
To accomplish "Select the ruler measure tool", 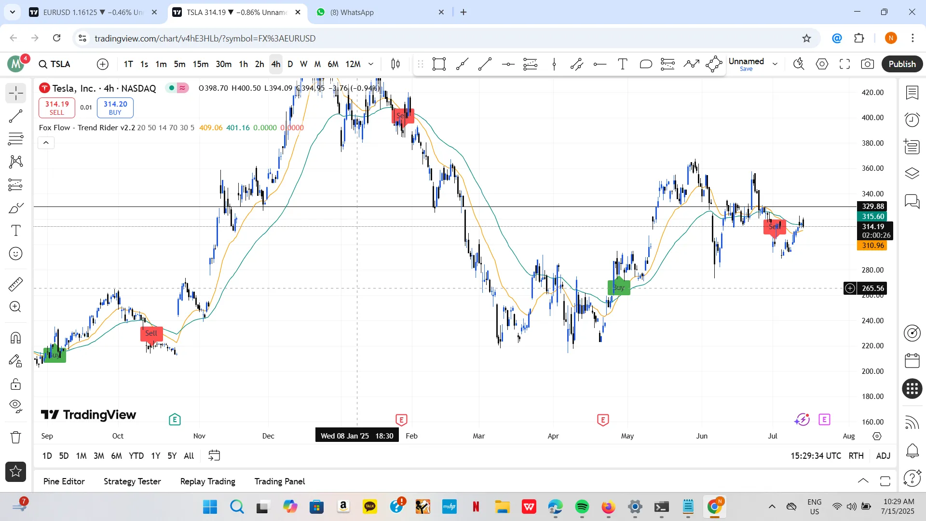I will click(15, 284).
